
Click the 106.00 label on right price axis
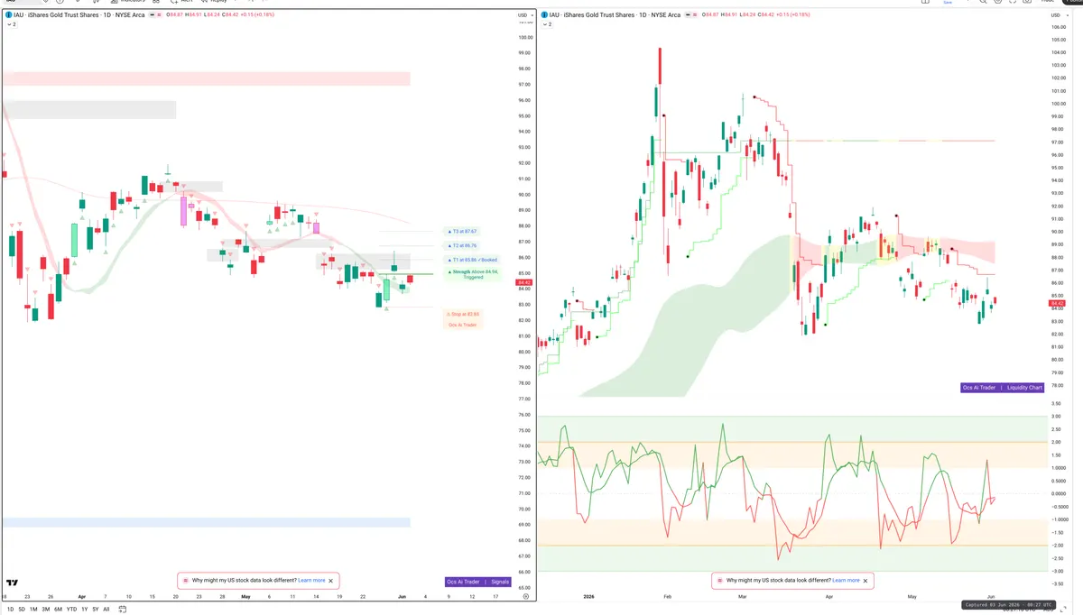coord(1059,26)
